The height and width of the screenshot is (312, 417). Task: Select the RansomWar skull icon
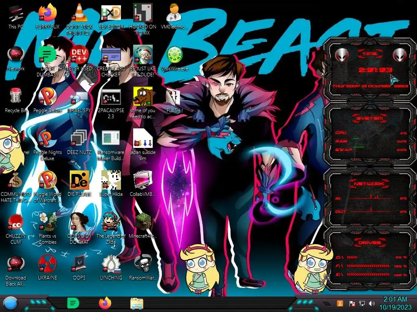143,268
